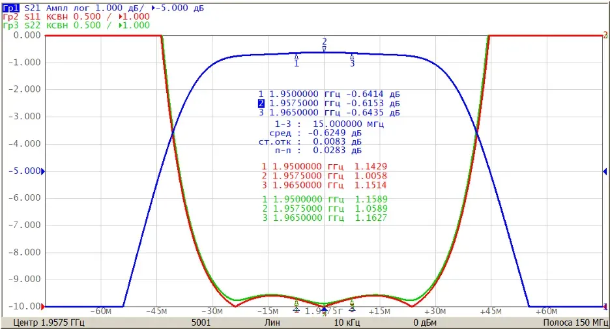Click the blue active marker triangle on bottom axis
Image resolution: width=610 pixels, height=329 pixels.
324,309
